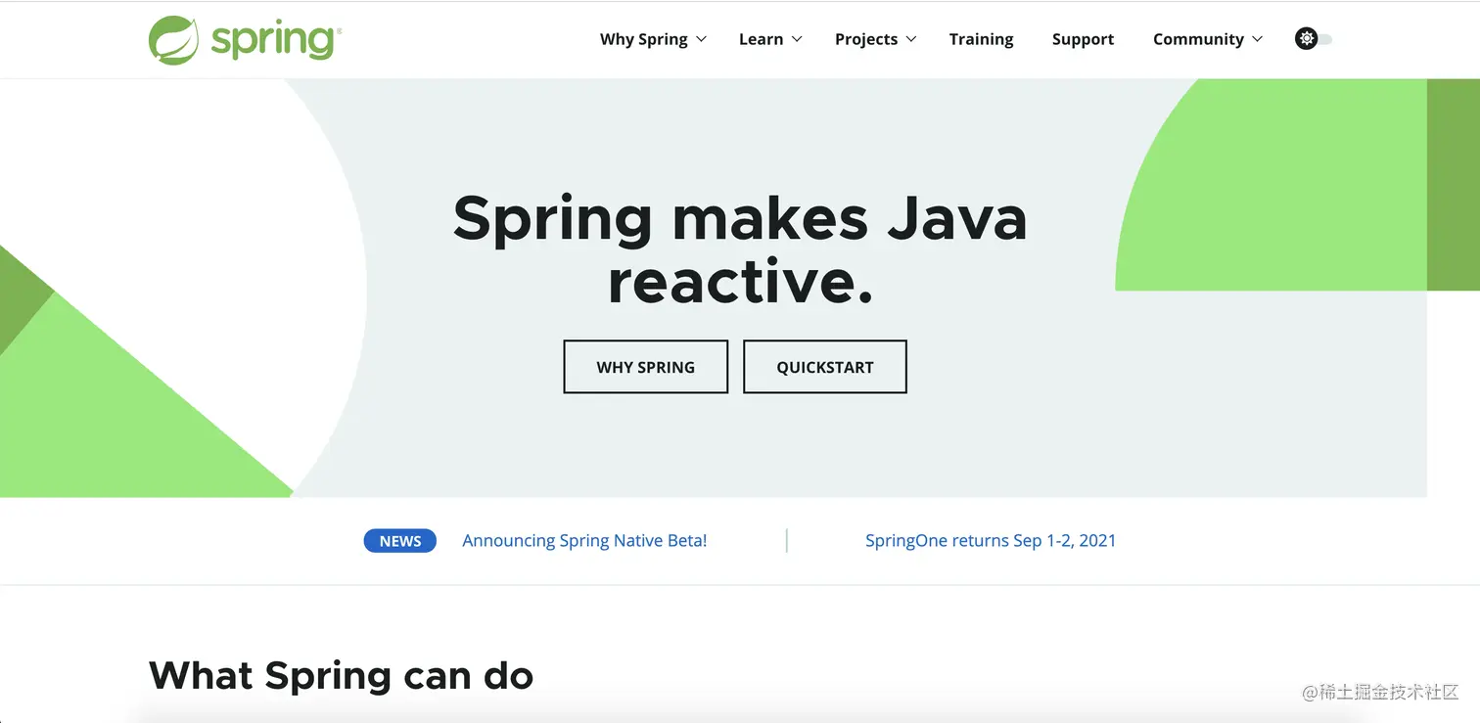Go to the Training page

pos(981,39)
